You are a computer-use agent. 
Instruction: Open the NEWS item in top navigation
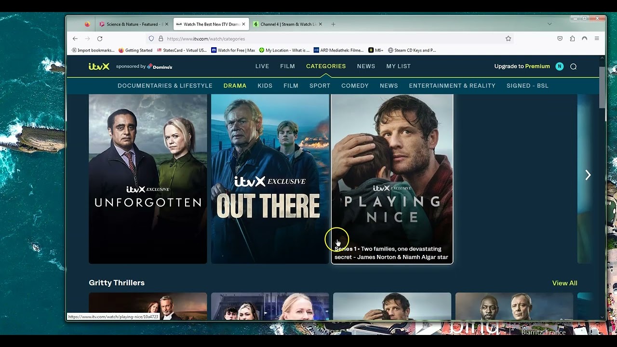[x=366, y=67]
